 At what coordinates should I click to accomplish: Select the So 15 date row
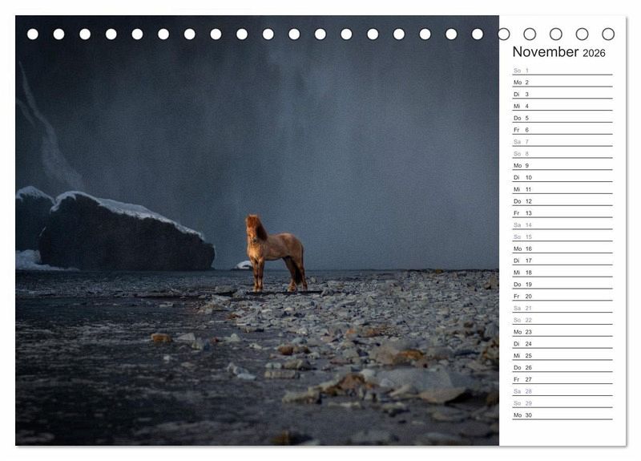point(561,237)
